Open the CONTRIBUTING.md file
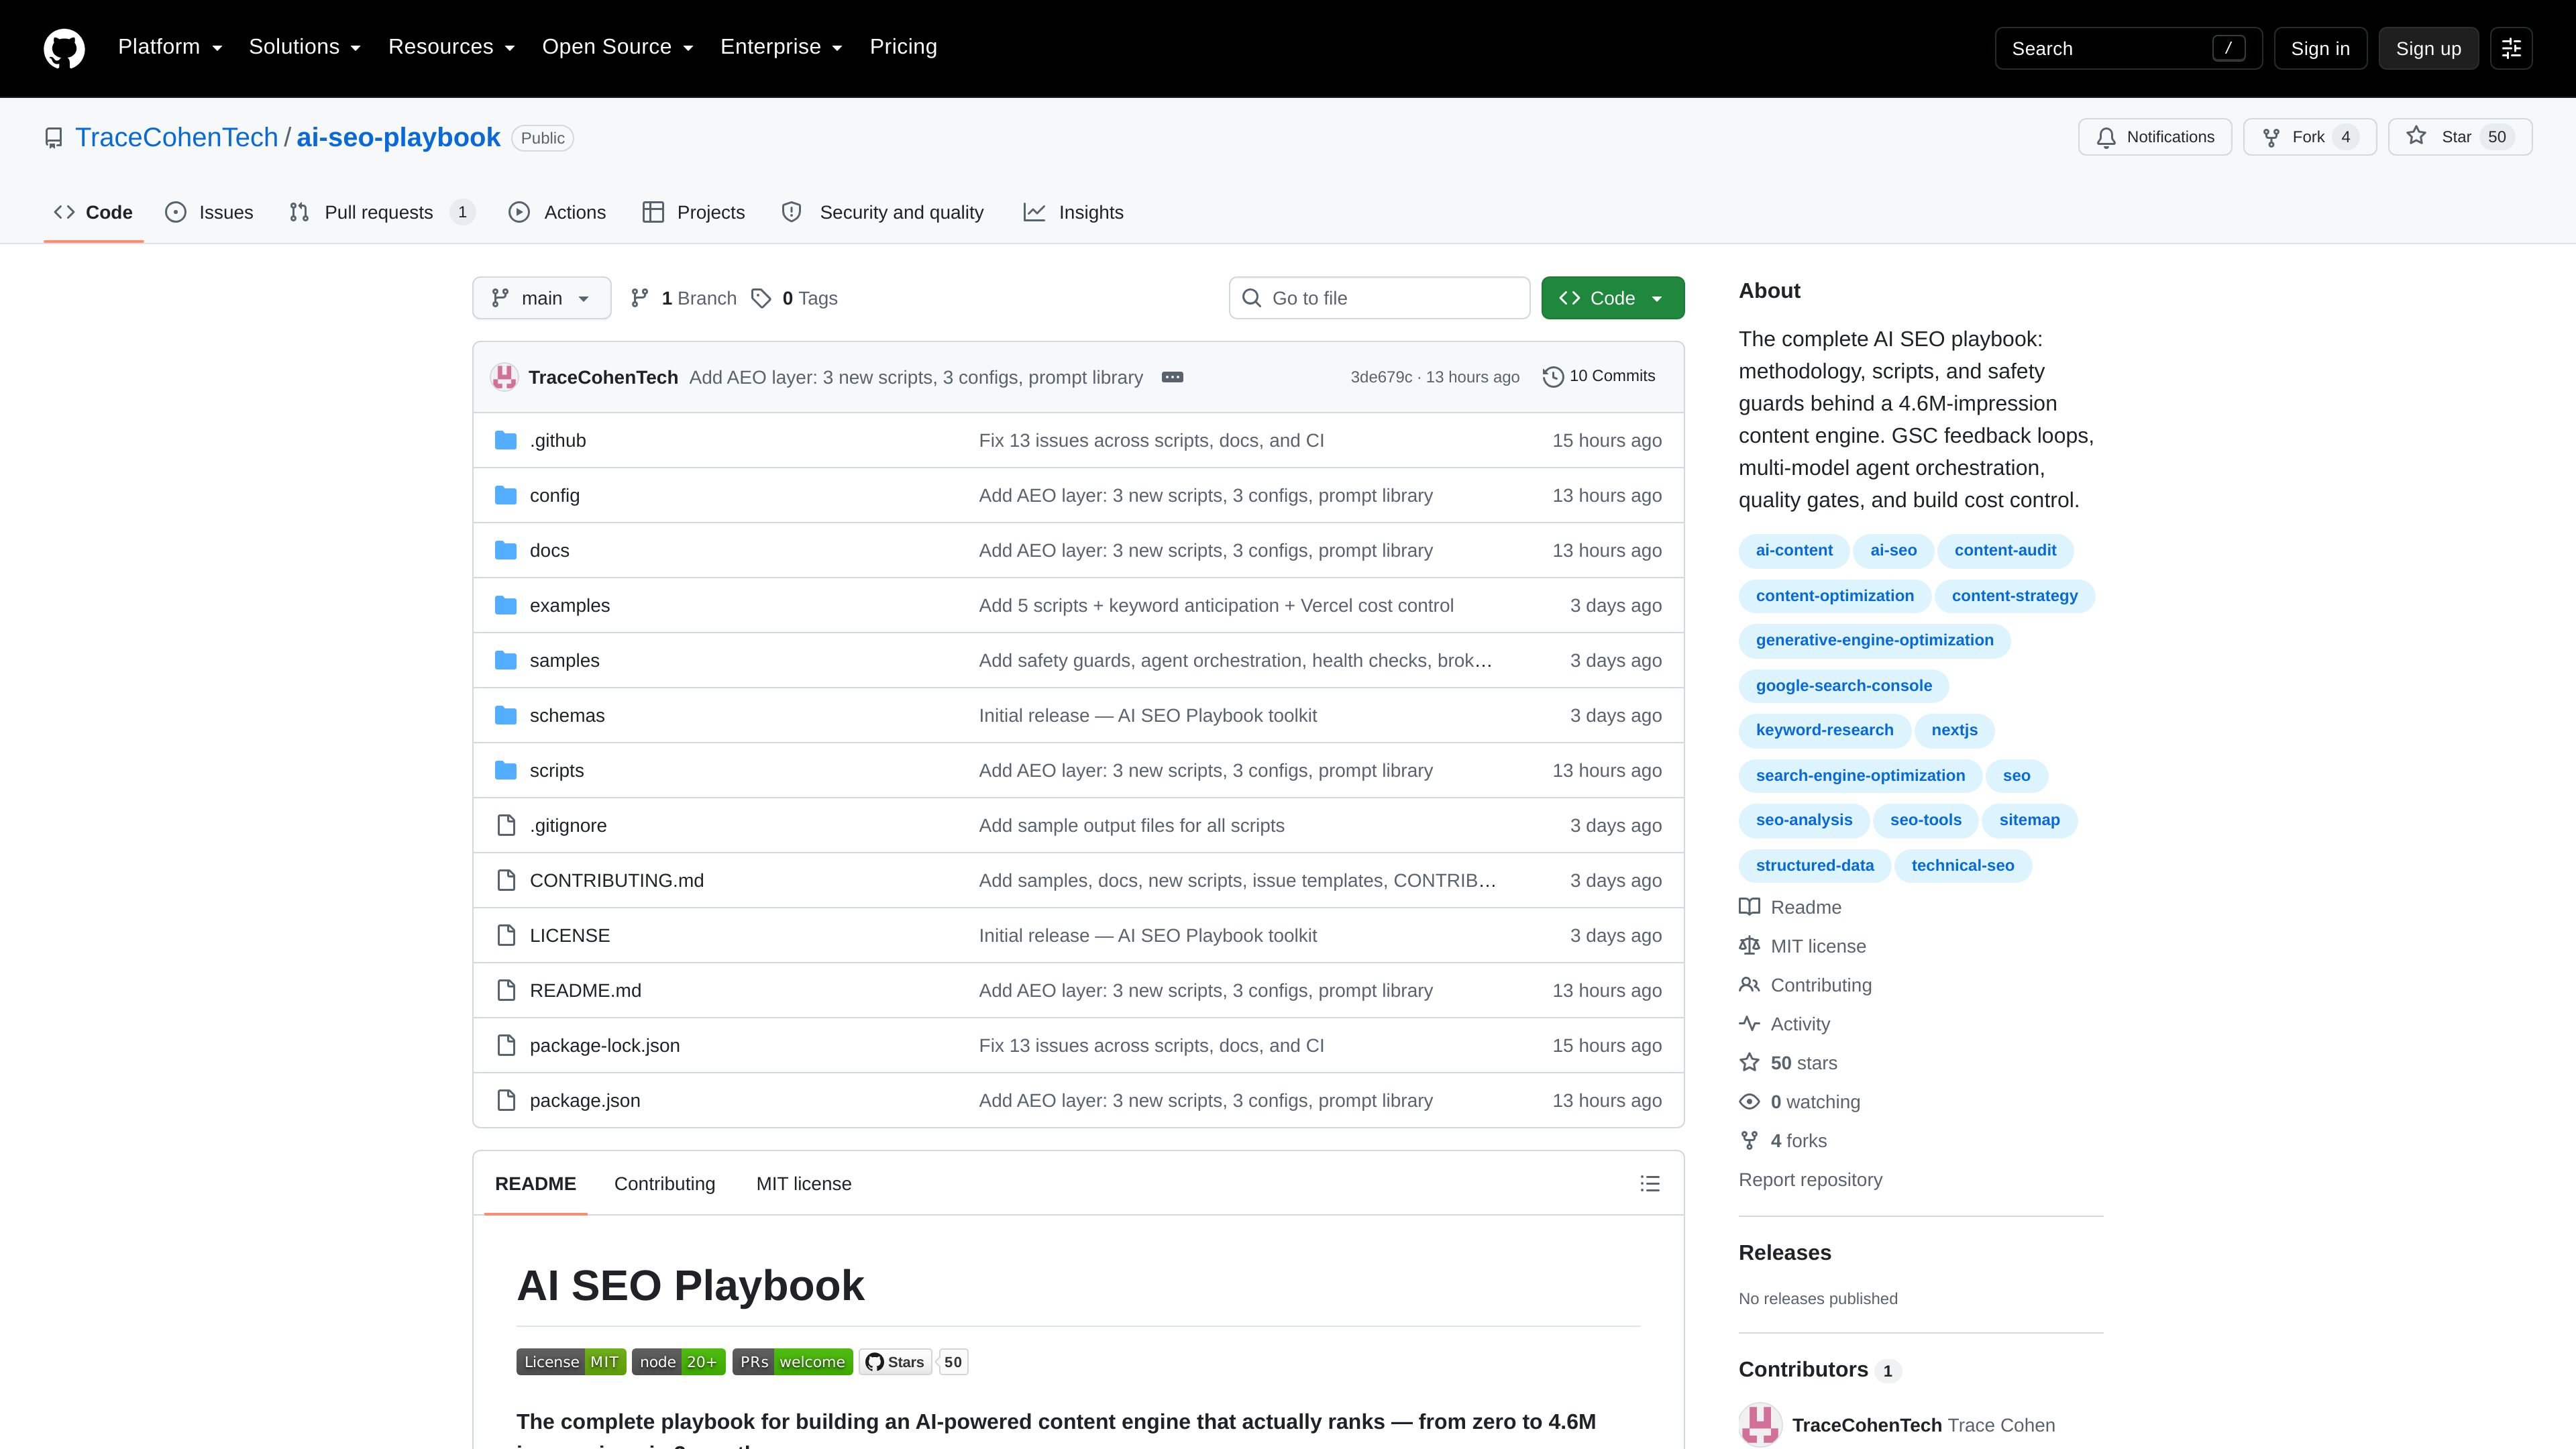This screenshot has width=2576, height=1449. coord(616,880)
